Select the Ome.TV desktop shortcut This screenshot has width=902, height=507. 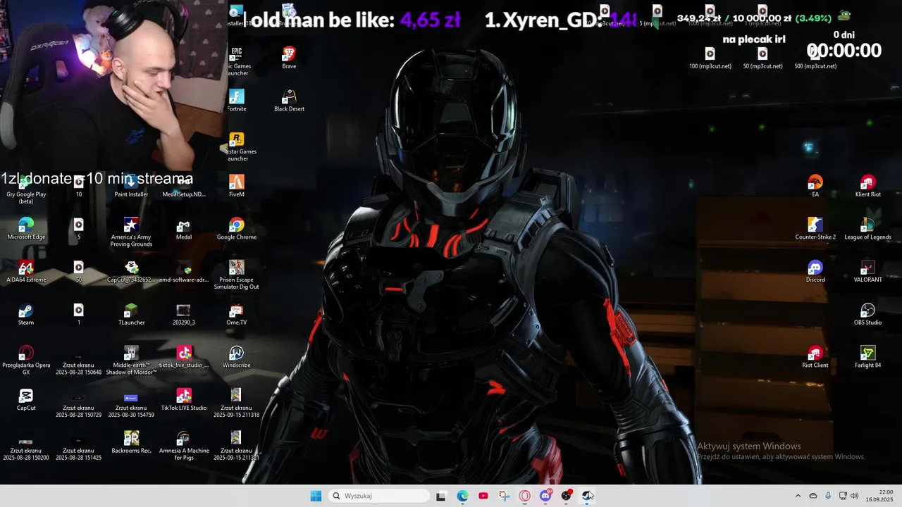(237, 315)
